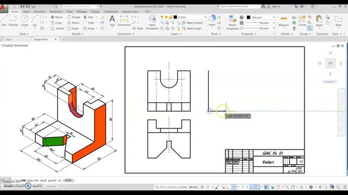Viewport: 348px width, 195px height.
Task: Select the Polyline tool
Action: click(13, 21)
